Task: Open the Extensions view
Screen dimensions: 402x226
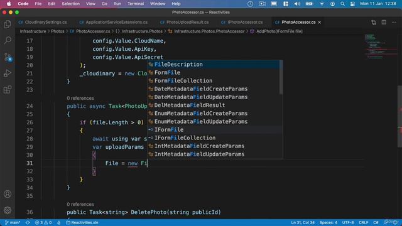Action: (8, 90)
